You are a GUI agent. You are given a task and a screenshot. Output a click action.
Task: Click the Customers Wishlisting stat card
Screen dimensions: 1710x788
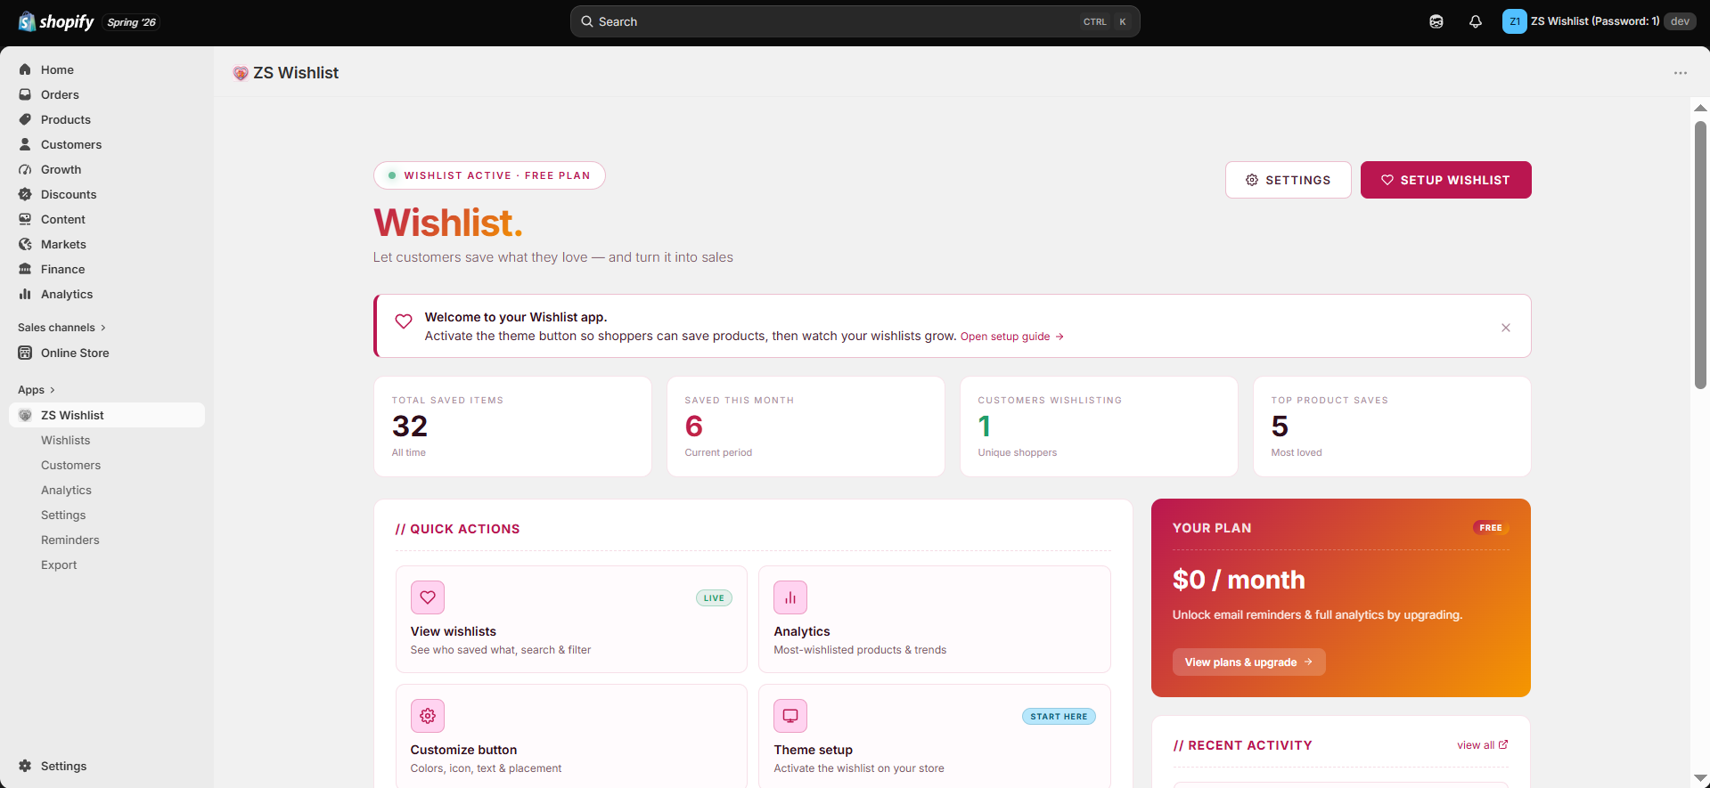click(x=1099, y=426)
